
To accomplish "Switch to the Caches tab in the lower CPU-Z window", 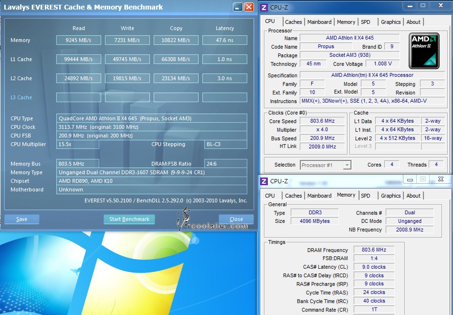I will tap(293, 196).
